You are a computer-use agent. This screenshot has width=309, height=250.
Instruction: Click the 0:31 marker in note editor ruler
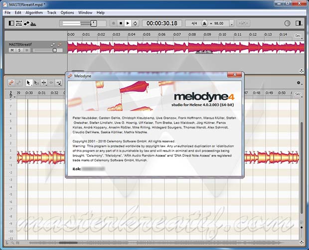point(42,93)
